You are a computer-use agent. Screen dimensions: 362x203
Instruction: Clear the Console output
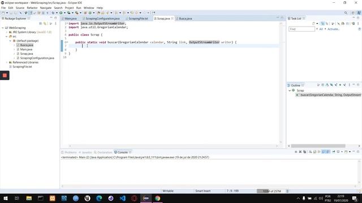311,152
